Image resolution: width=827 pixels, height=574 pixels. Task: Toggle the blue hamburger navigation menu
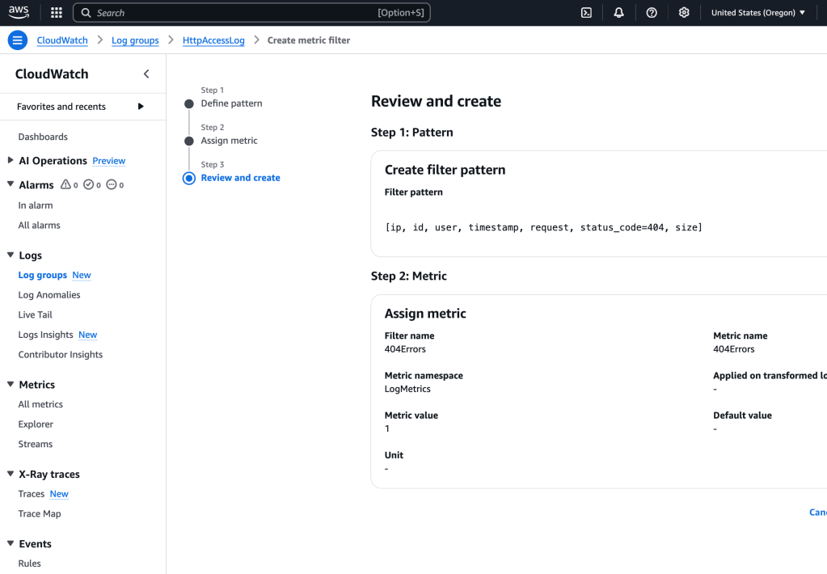(x=17, y=40)
